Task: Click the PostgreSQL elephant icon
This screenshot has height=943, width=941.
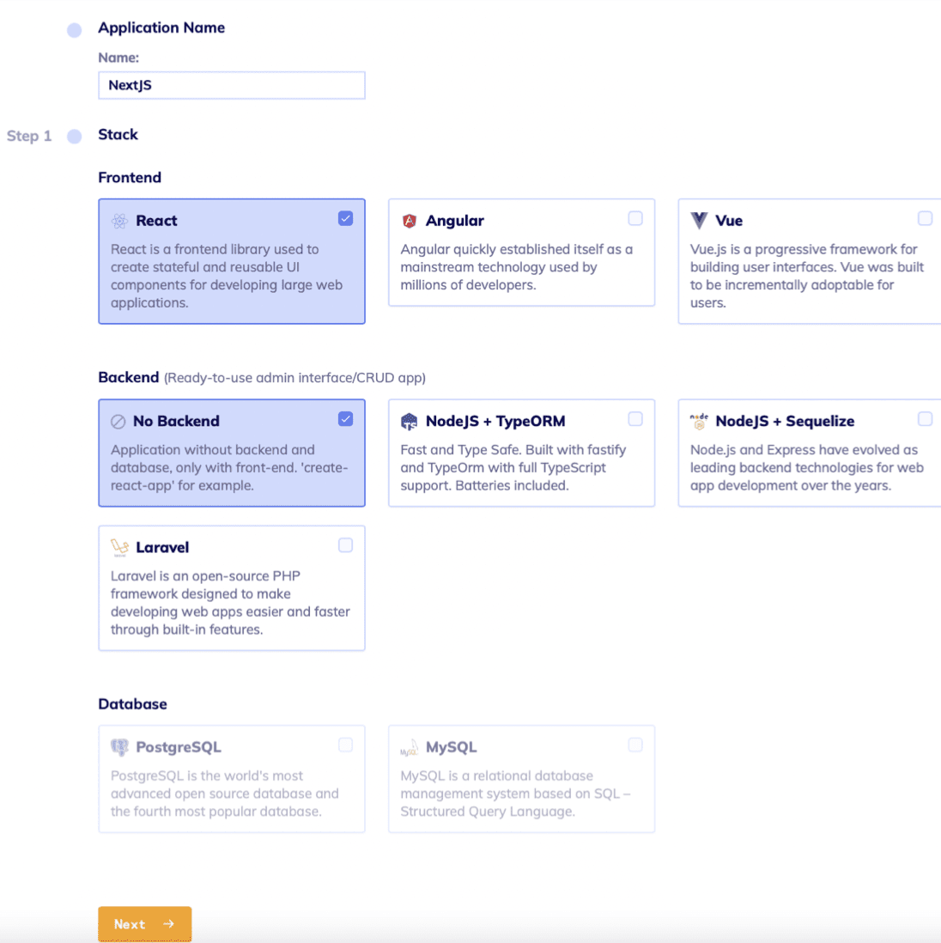Action: pyautogui.click(x=119, y=747)
